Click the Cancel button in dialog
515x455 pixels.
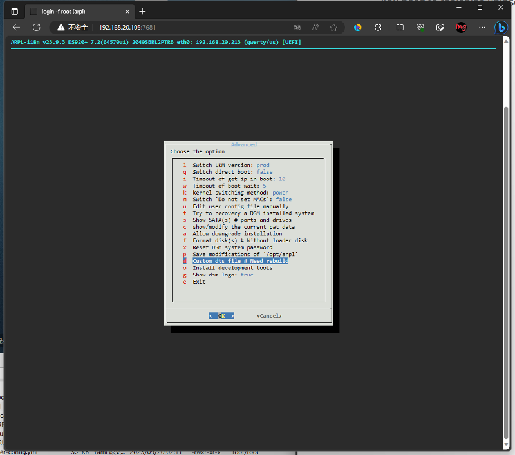coord(269,316)
